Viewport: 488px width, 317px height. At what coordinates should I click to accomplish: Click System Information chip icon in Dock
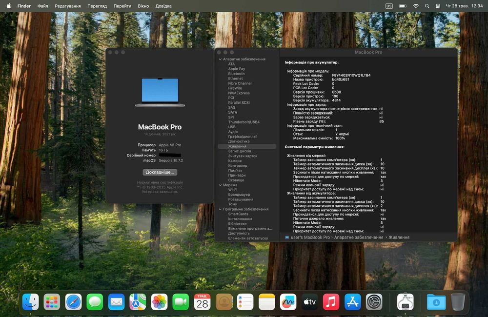click(405, 302)
